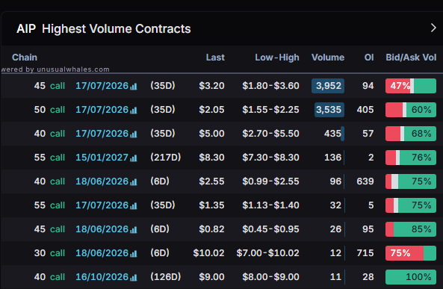
Task: Click open interest value 715
Action: [x=365, y=253]
